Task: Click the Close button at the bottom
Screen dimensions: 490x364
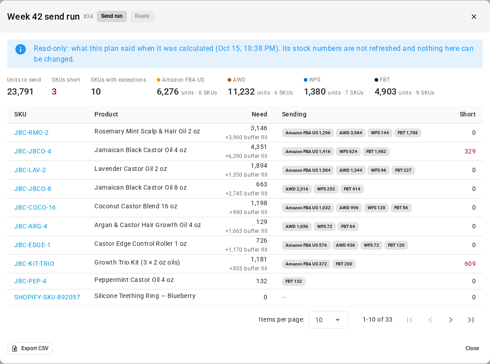Action: point(472,348)
